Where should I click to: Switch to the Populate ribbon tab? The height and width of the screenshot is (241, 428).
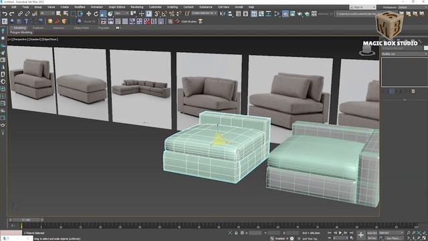tap(104, 28)
